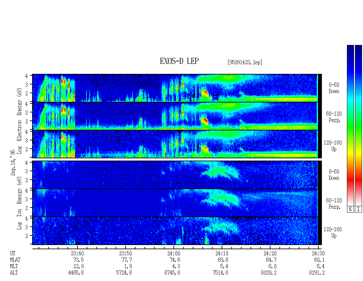
Task: Select the [95091423.lep] file name label
Action: tap(245, 62)
